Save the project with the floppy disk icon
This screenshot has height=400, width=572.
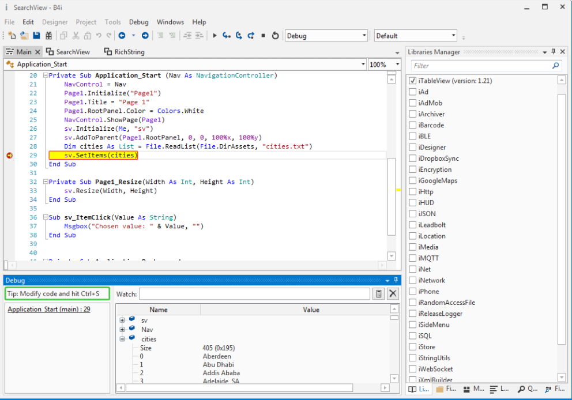36,35
